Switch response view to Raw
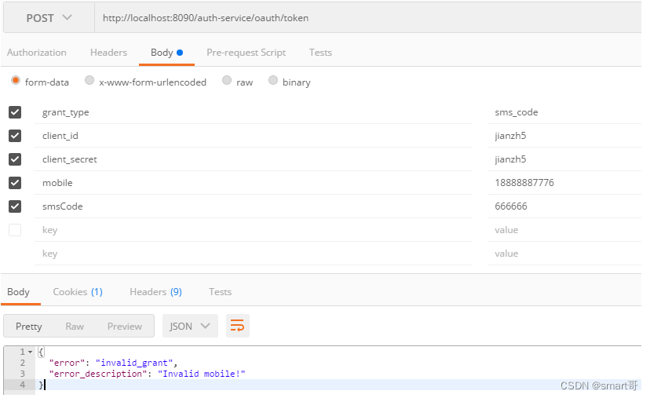This screenshot has width=650, height=398. pyautogui.click(x=75, y=327)
